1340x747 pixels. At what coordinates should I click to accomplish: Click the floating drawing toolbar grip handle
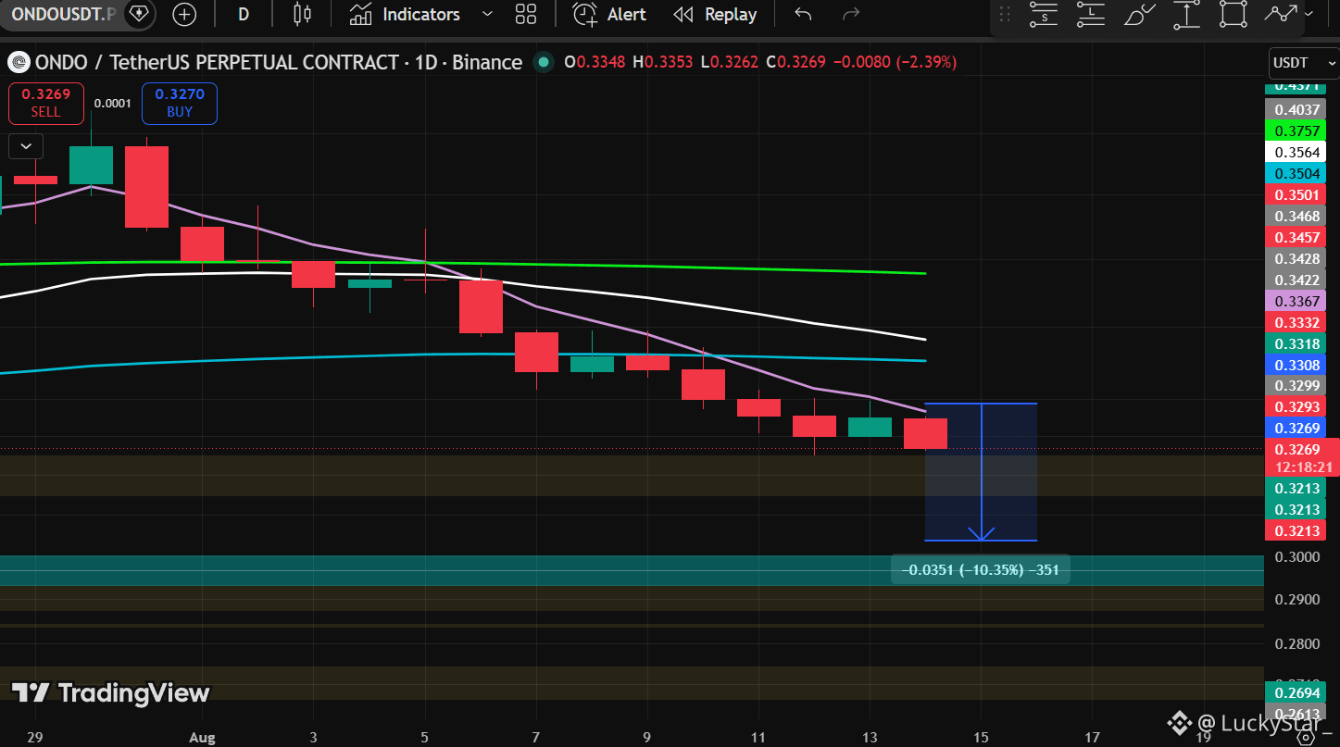[1005, 14]
